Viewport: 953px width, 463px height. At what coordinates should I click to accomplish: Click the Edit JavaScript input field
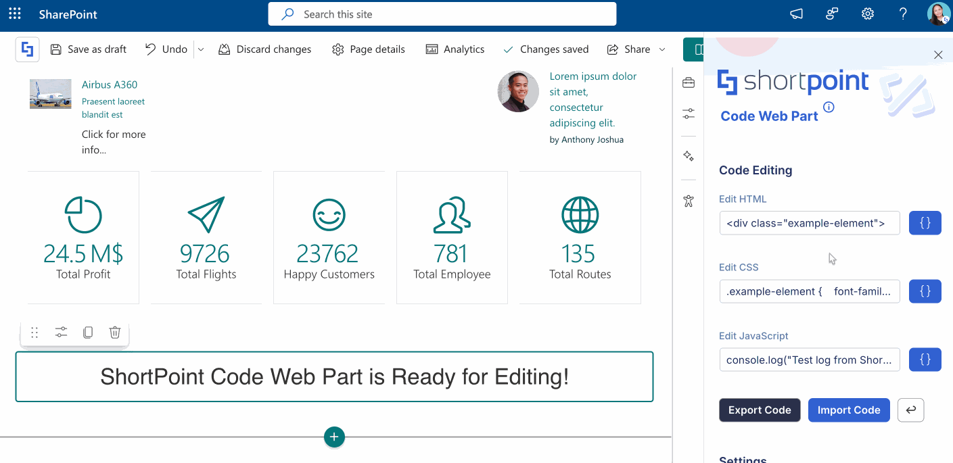click(x=810, y=360)
